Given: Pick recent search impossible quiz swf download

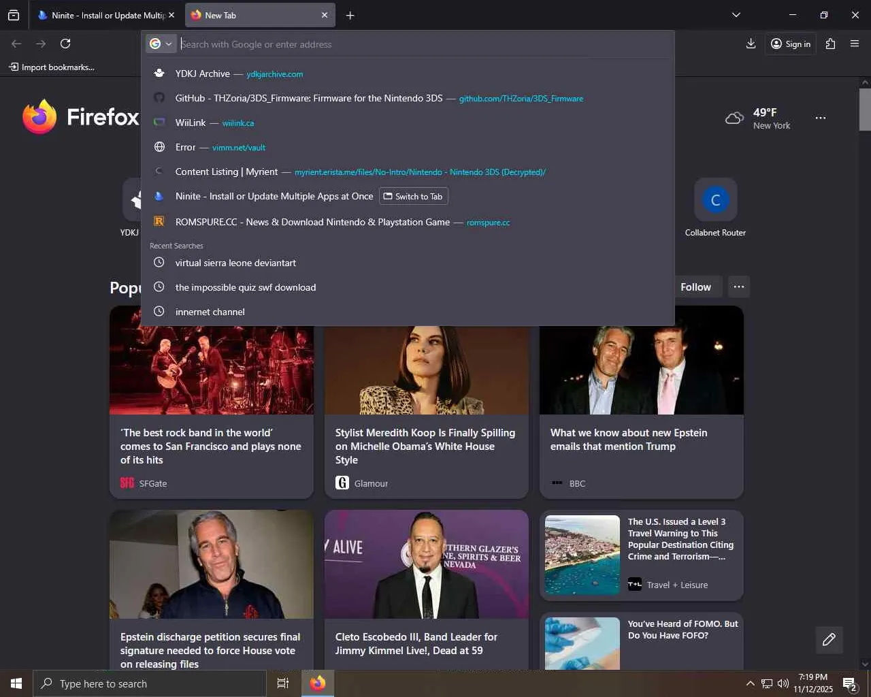Looking at the screenshot, I should click(408, 287).
